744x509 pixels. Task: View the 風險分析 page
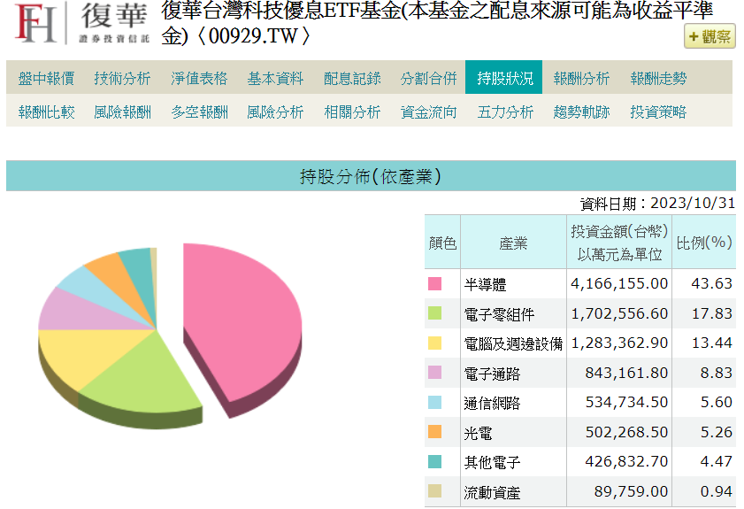pos(275,112)
